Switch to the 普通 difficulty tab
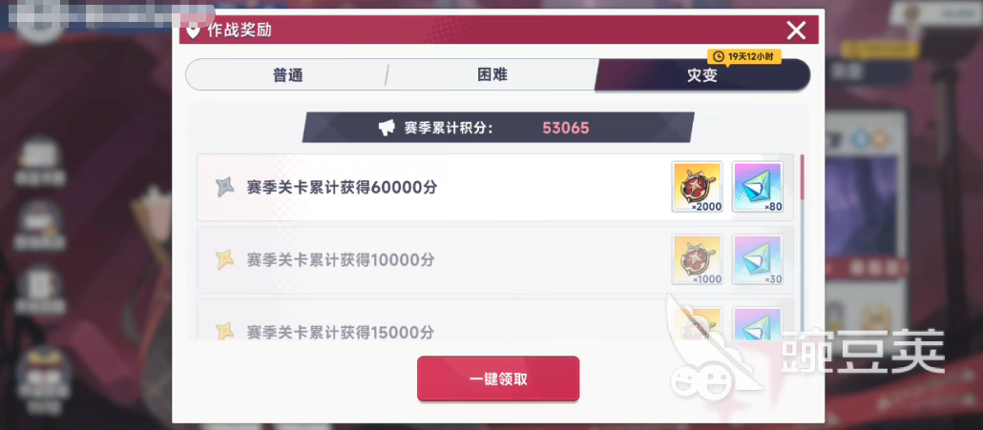This screenshot has height=430, width=983. 288,75
